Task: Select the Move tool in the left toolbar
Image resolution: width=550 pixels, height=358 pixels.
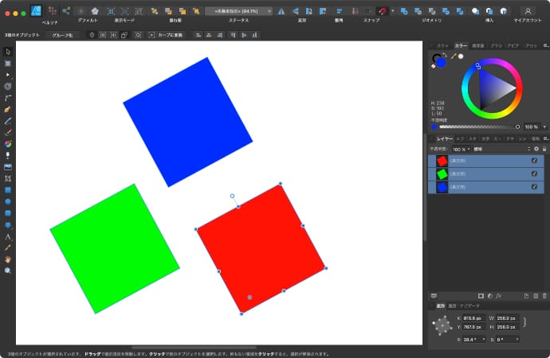Action: click(x=8, y=52)
